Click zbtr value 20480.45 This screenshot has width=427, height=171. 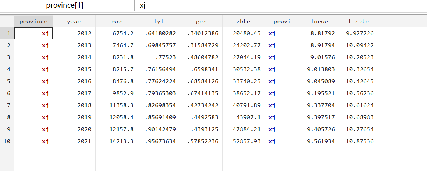click(244, 33)
